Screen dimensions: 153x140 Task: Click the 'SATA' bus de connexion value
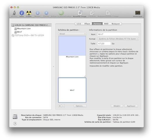pos(45,118)
